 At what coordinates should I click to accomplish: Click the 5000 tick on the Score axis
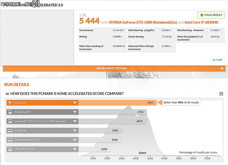pos(150,158)
